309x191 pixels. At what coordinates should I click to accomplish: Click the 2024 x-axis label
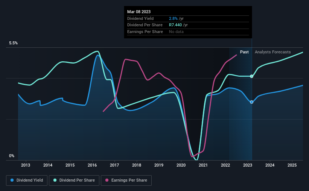[x=270, y=165]
